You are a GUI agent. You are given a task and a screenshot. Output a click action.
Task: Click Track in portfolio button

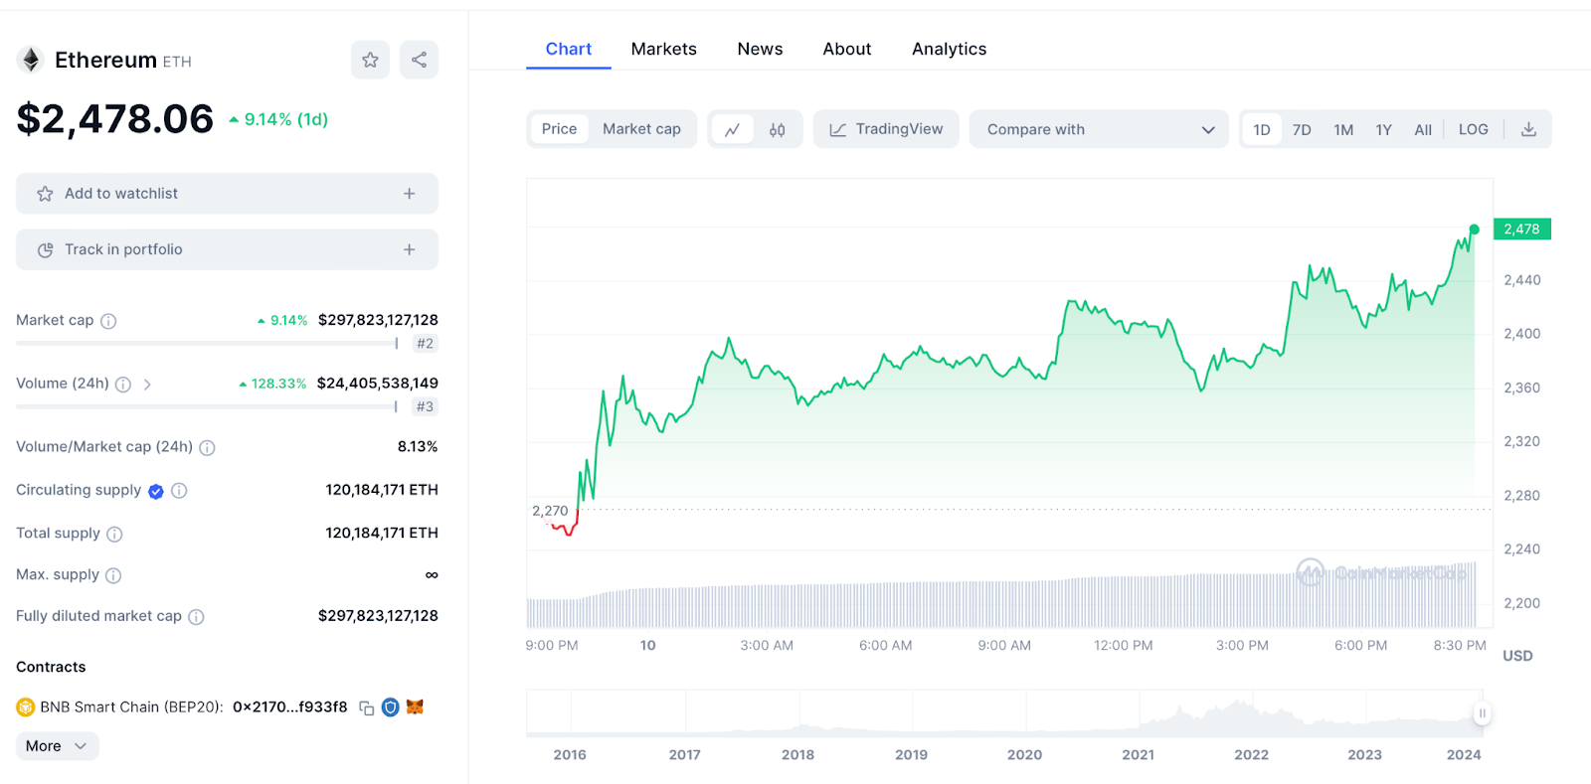[227, 249]
